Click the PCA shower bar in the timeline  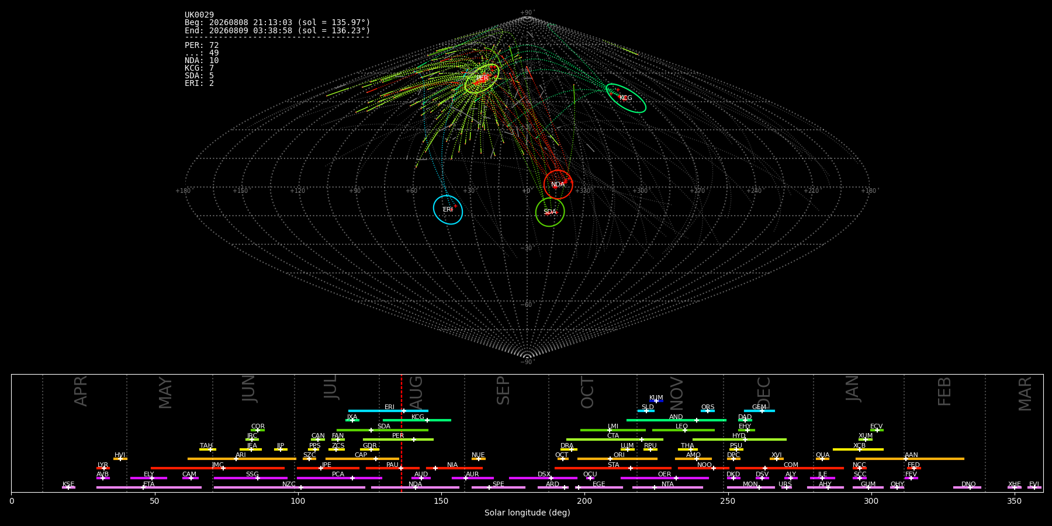[x=340, y=478]
